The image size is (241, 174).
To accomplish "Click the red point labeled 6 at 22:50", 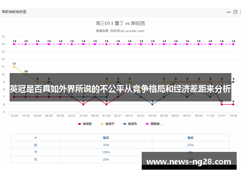I will pos(83,104).
